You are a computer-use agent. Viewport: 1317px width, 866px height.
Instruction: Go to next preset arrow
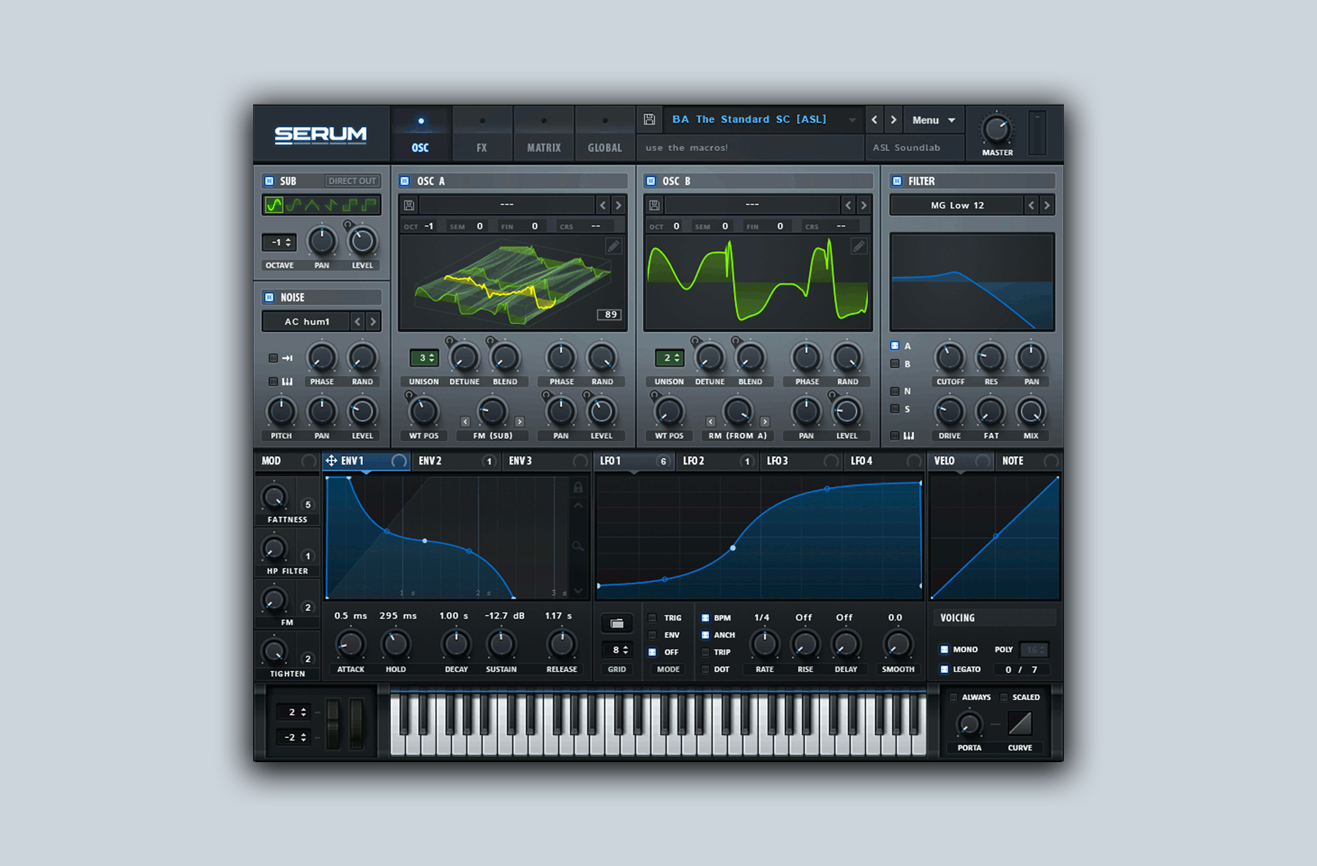point(893,120)
